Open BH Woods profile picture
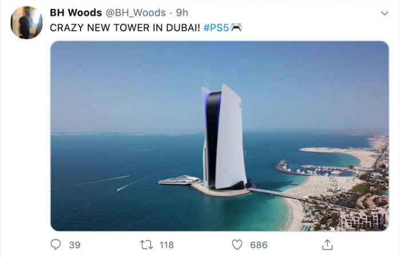The image size is (400, 258). (26, 23)
